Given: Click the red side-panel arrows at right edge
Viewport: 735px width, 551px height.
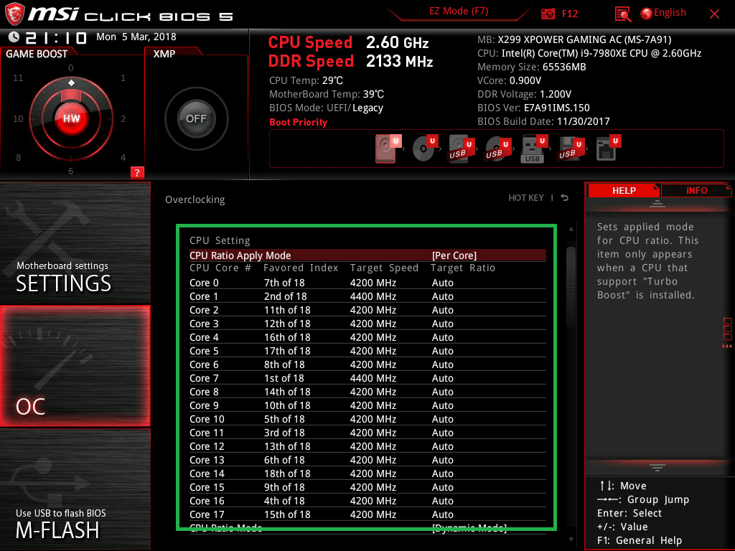Looking at the screenshot, I should 727,347.
